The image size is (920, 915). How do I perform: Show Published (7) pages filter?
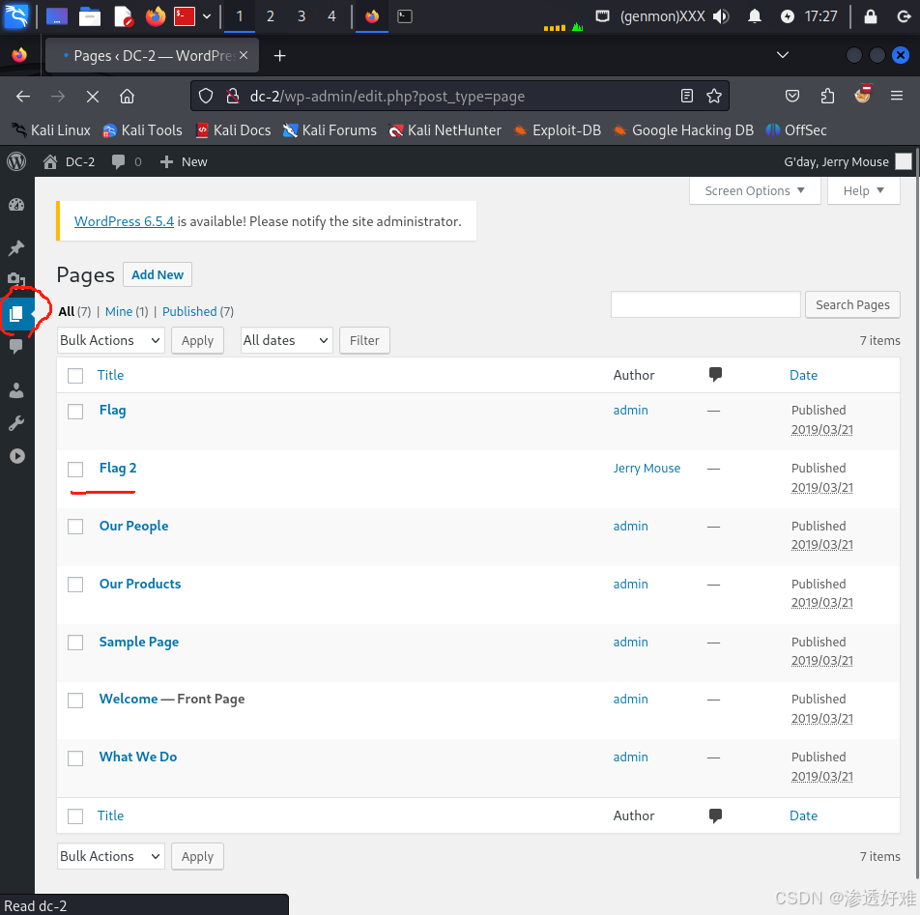point(198,311)
